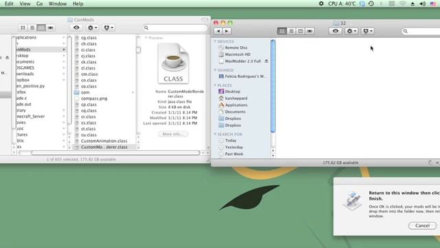The height and width of the screenshot is (248, 440).
Task: Click the volume menu bar icon
Action: [423, 3]
